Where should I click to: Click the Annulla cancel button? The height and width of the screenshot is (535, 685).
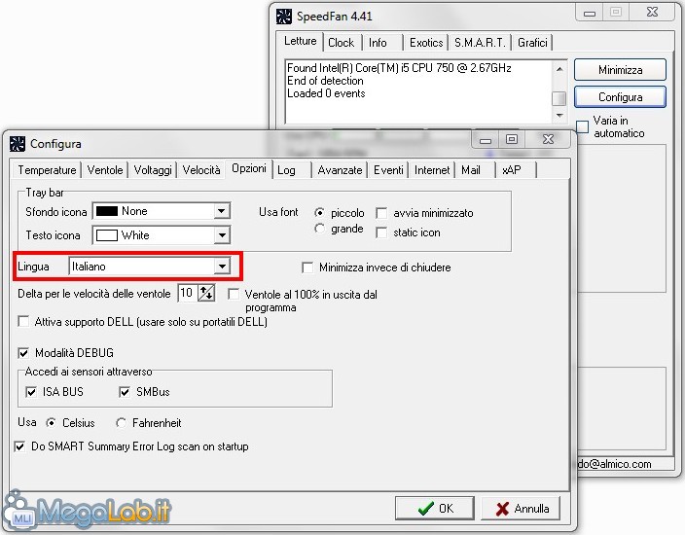521,509
